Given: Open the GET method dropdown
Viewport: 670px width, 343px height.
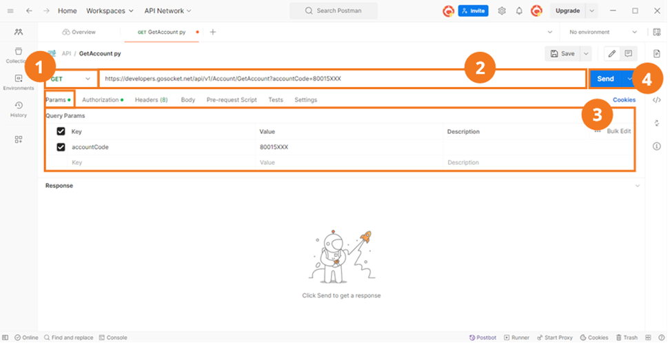Looking at the screenshot, I should pos(71,79).
